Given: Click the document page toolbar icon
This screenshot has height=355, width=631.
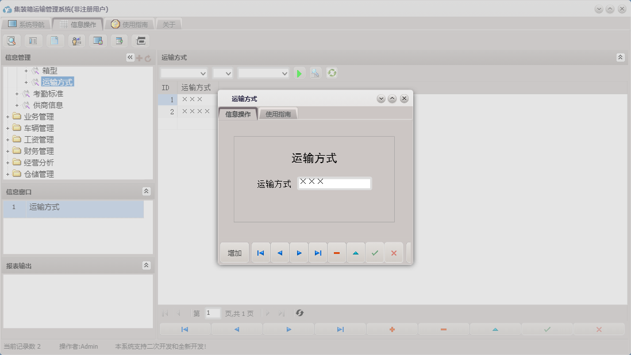Looking at the screenshot, I should pyautogui.click(x=55, y=41).
